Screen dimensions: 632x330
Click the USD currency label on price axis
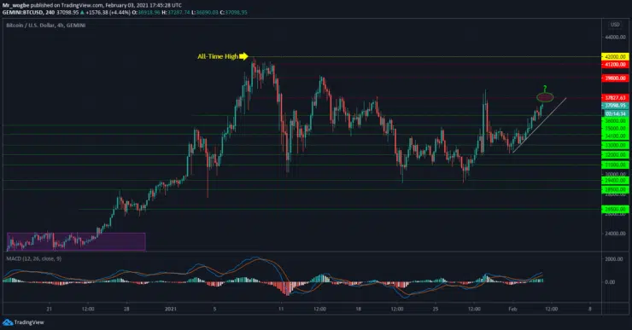click(x=615, y=25)
